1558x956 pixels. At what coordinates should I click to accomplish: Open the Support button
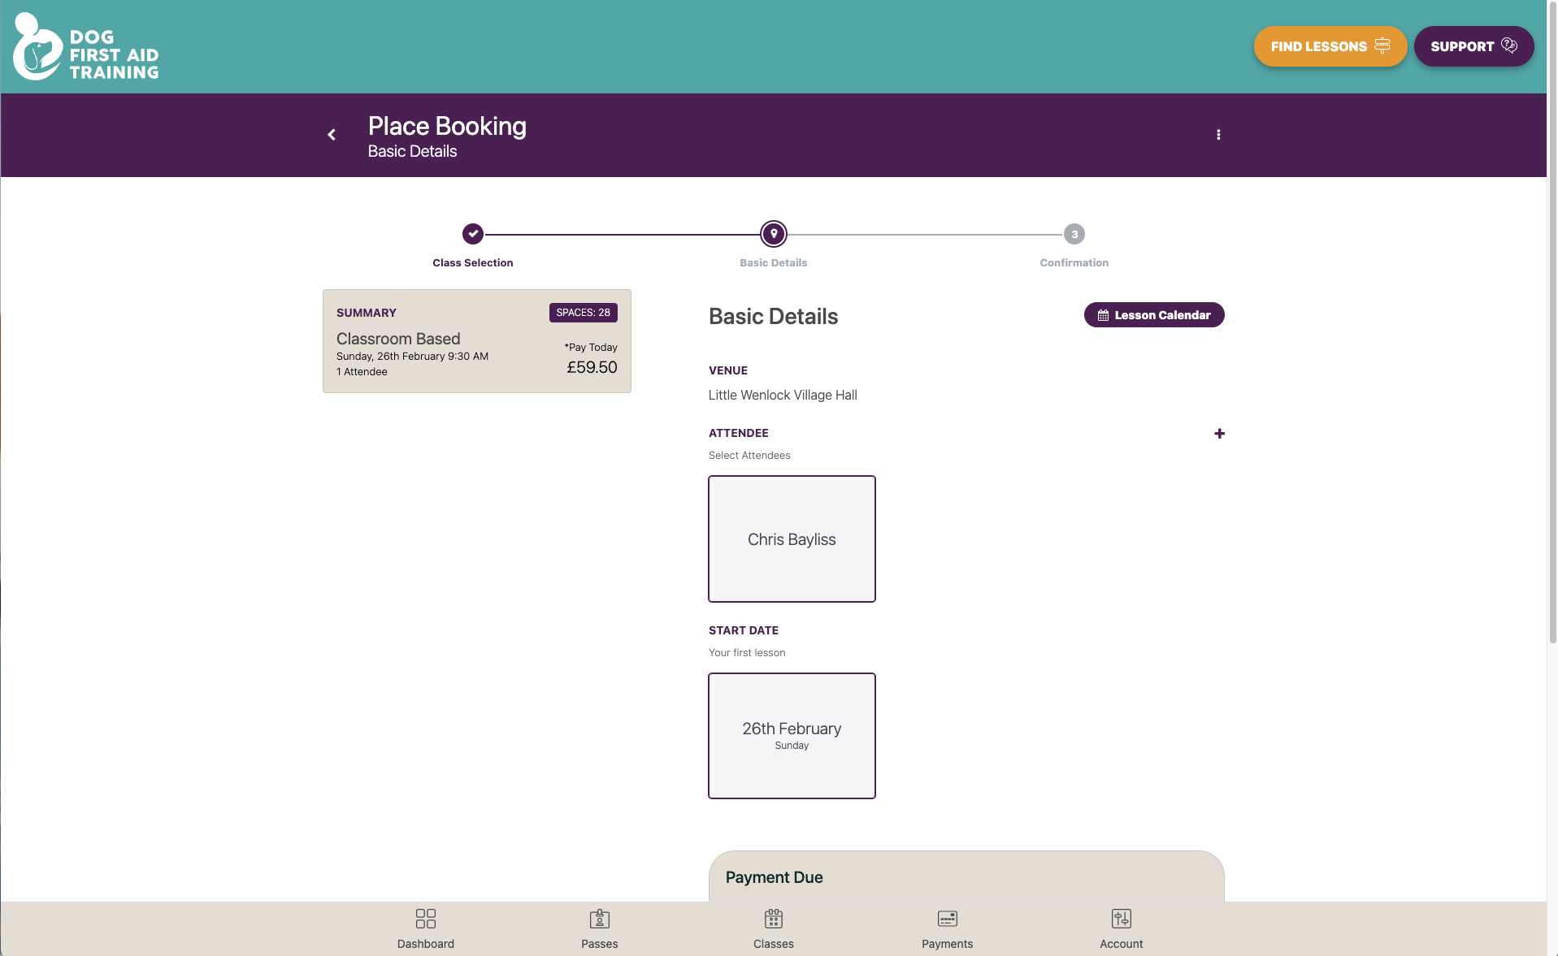tap(1474, 46)
